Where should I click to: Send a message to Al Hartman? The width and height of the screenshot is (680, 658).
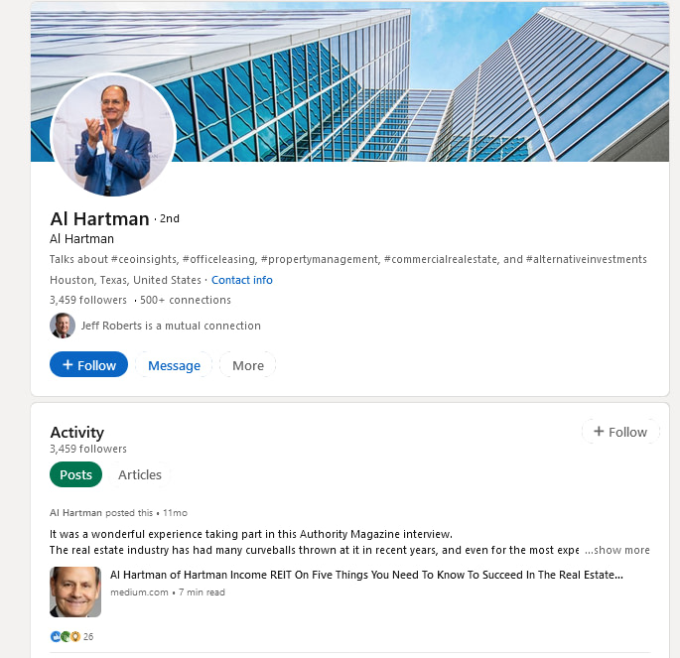pos(174,365)
